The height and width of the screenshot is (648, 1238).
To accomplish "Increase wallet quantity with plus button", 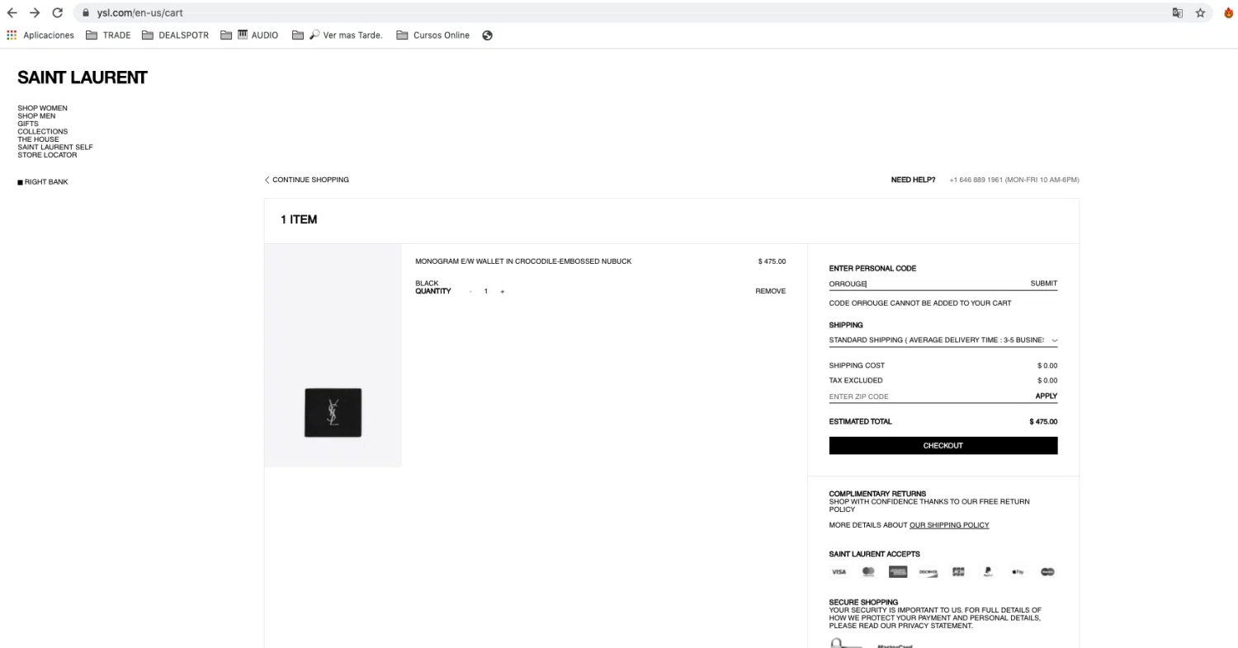I will coord(502,292).
